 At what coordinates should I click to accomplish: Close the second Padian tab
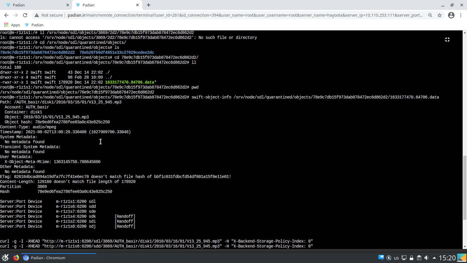(x=137, y=5)
